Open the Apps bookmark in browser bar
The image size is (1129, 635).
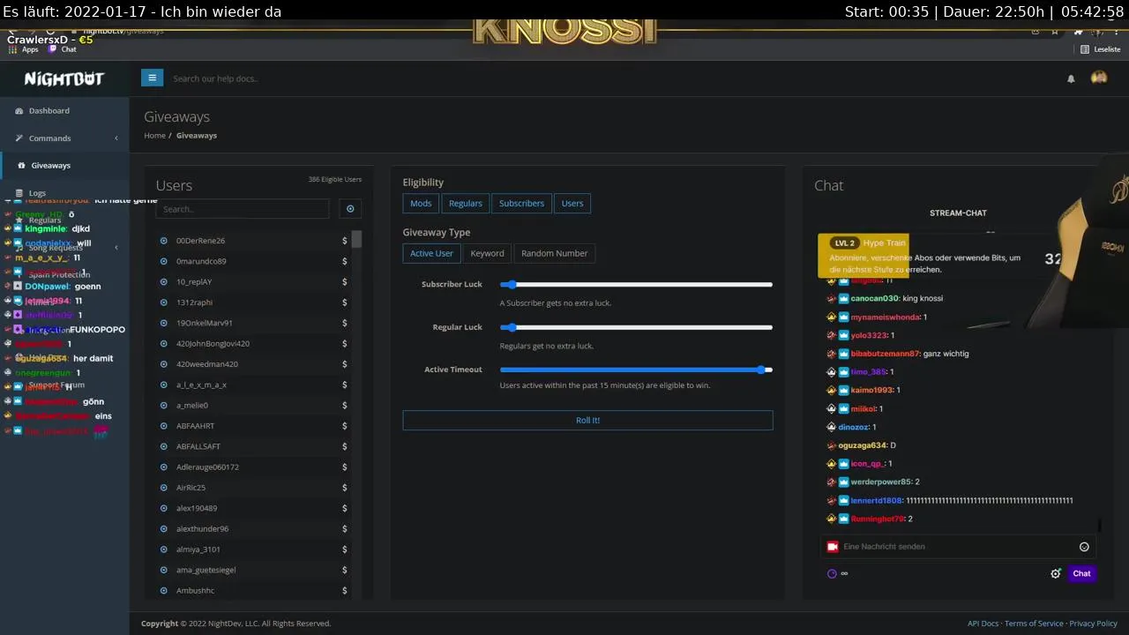[25, 49]
